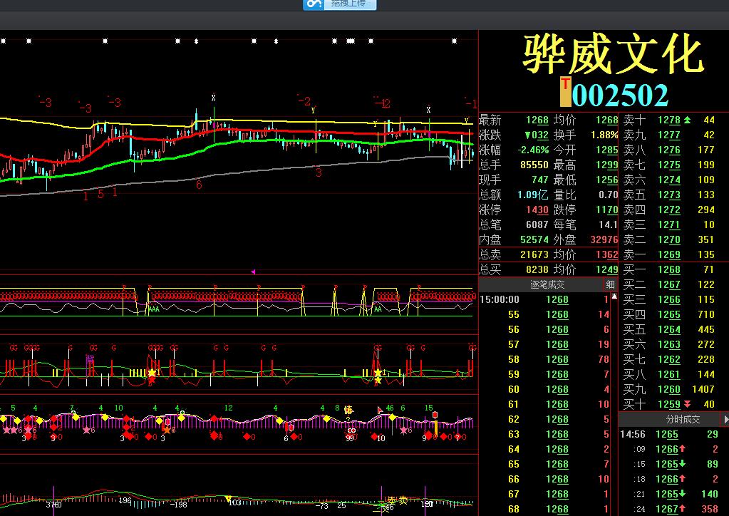
Task: Select the 卖二 price 1270
Action: tap(669, 240)
